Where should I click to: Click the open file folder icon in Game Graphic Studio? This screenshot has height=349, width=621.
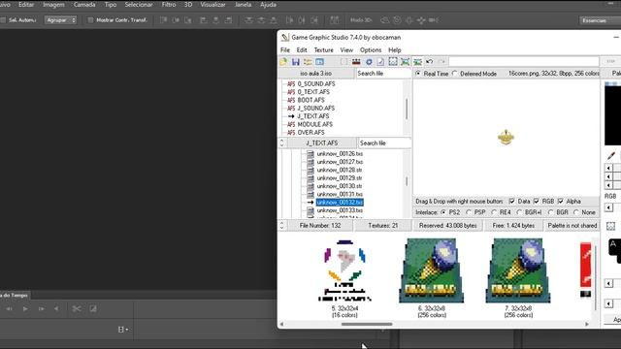click(x=283, y=62)
